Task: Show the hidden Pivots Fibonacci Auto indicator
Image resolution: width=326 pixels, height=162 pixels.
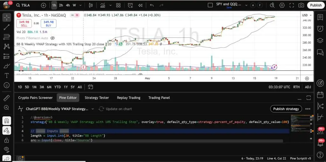Action: (53, 38)
